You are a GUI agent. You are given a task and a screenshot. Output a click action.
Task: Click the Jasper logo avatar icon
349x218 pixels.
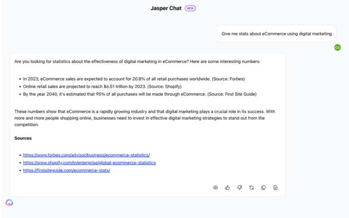[x=9, y=203]
